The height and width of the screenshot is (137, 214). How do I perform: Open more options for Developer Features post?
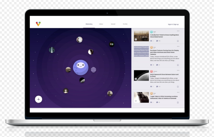[178, 47]
